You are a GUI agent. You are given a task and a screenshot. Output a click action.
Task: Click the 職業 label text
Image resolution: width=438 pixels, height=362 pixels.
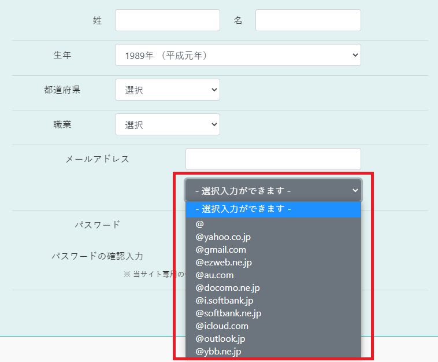click(62, 124)
